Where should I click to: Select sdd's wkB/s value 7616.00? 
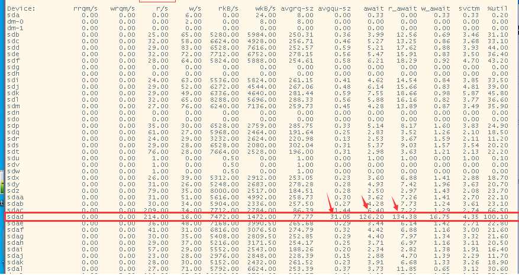point(262,47)
